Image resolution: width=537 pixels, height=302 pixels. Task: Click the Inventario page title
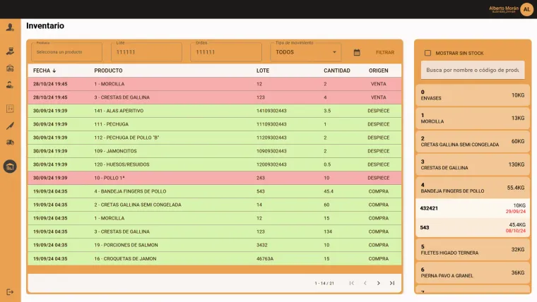click(45, 25)
